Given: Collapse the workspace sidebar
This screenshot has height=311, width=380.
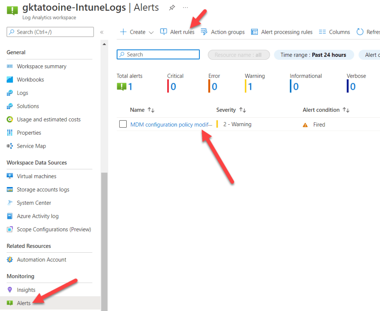Looking at the screenshot, I should pyautogui.click(x=101, y=32).
